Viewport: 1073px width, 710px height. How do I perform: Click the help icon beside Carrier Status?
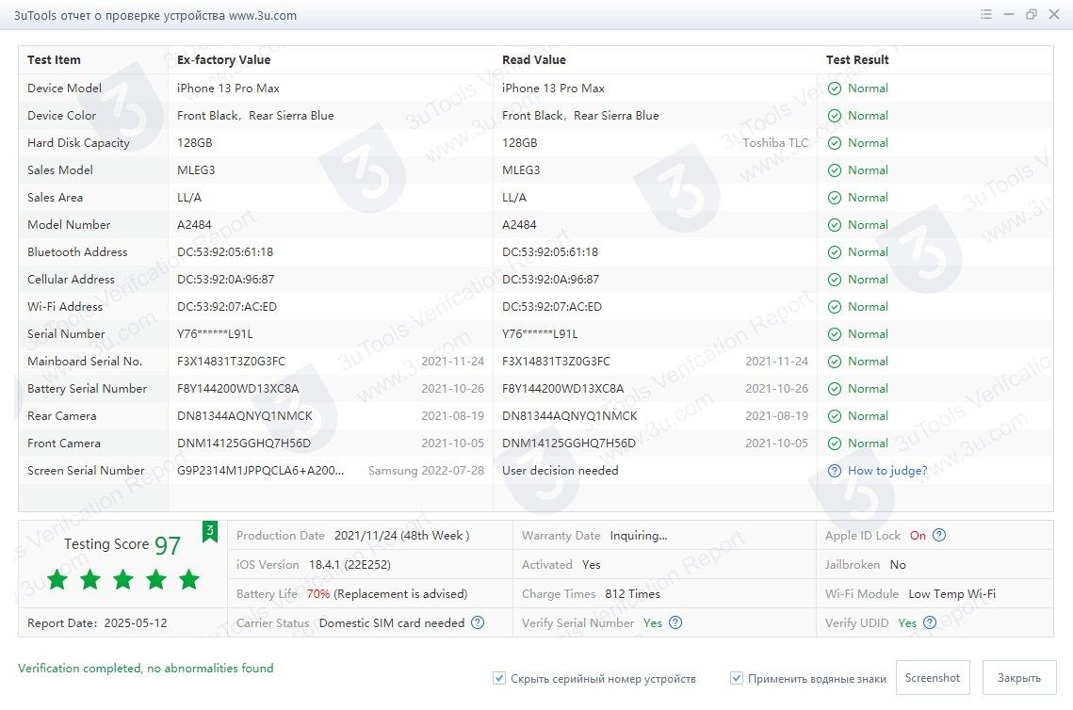(478, 622)
